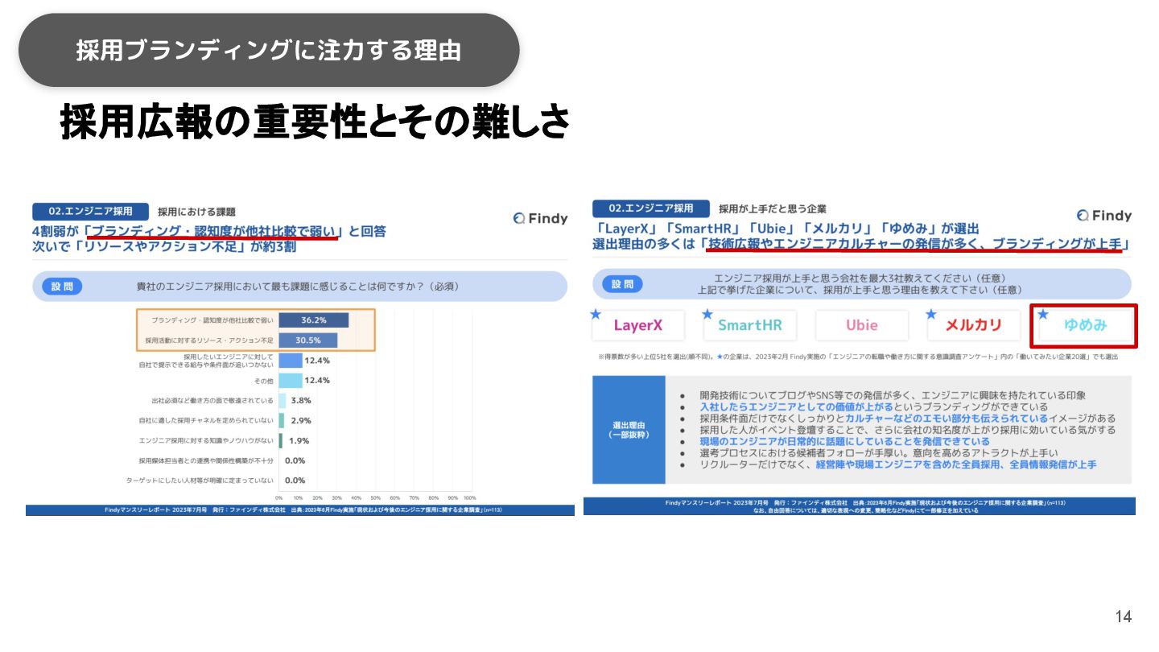Click the 3.8% value in the chart

tap(301, 400)
